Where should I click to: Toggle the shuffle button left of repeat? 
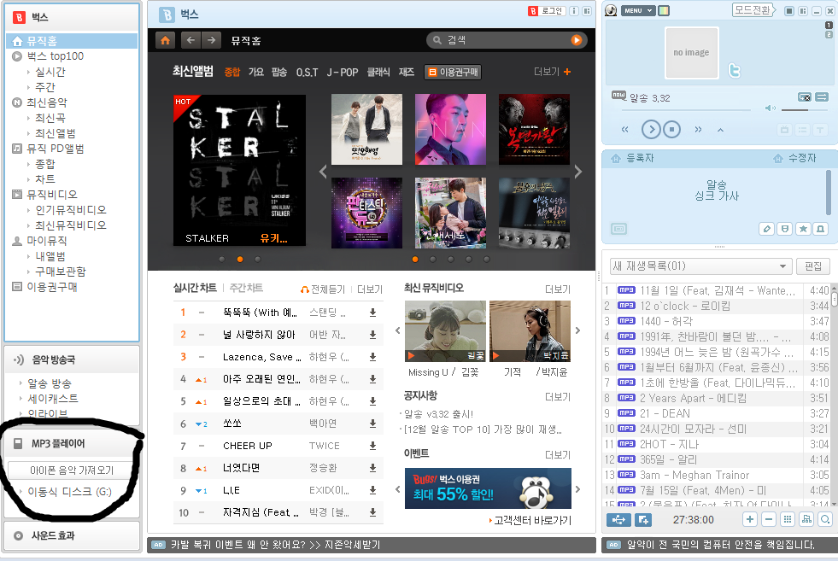tap(805, 96)
